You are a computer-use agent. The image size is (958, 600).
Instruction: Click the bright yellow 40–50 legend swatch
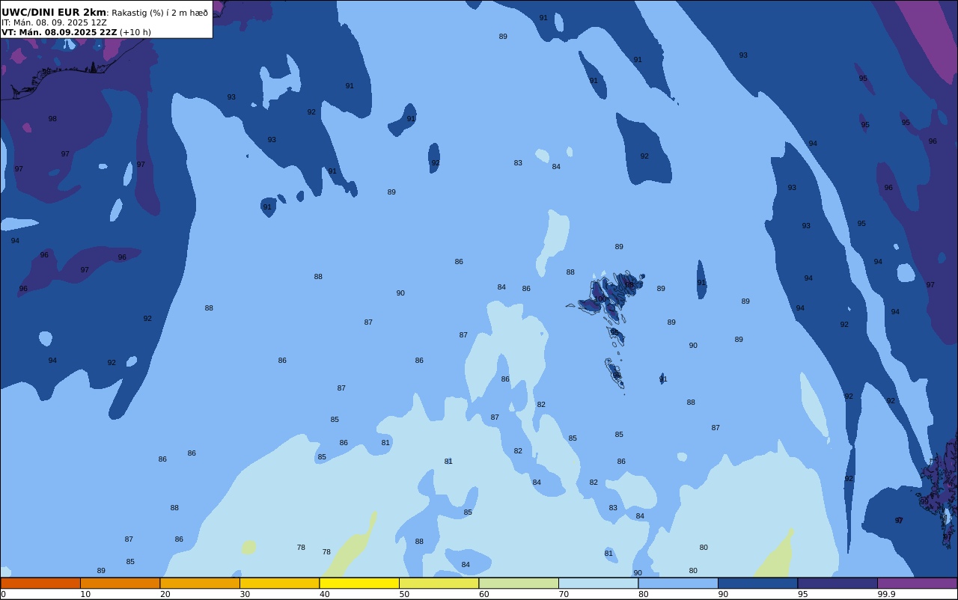pos(359,583)
